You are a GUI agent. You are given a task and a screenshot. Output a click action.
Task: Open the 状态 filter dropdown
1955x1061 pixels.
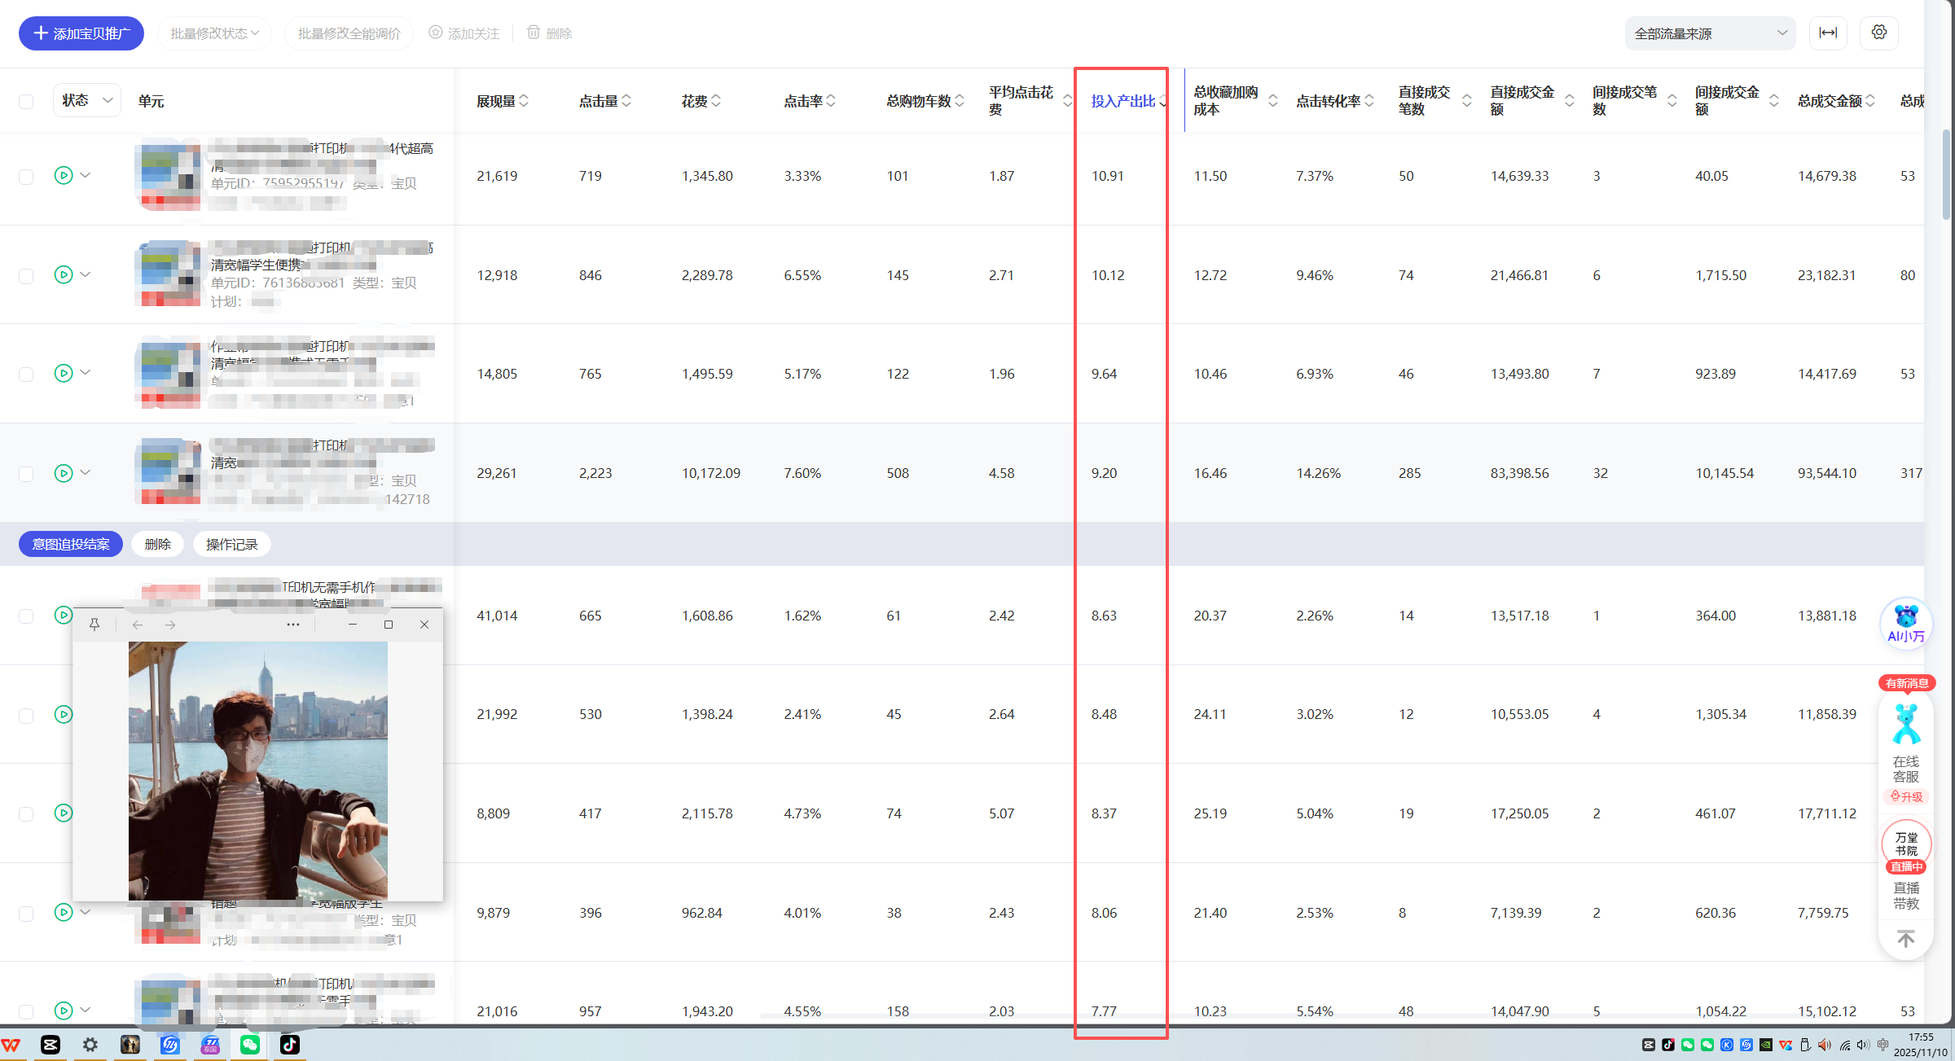[87, 100]
